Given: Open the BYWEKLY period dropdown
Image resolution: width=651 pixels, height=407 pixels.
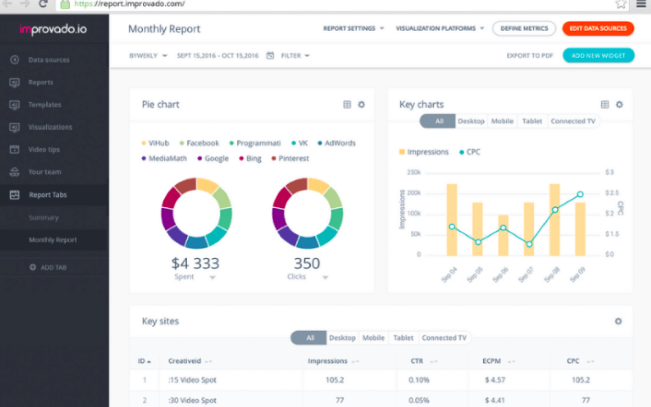Looking at the screenshot, I should [148, 55].
